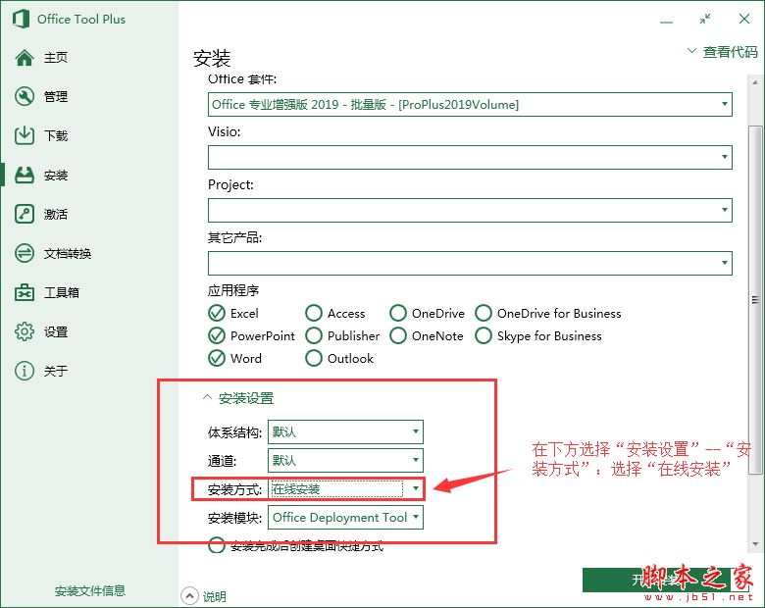Click the Office Tool Plus logo icon
765x608 pixels.
pyautogui.click(x=21, y=19)
